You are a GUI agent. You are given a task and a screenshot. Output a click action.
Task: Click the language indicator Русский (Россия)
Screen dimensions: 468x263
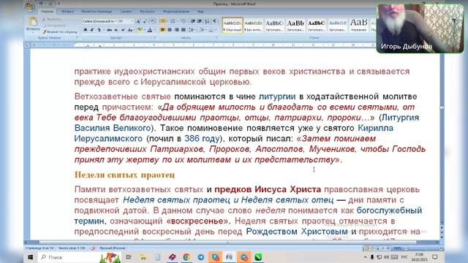click(113, 248)
